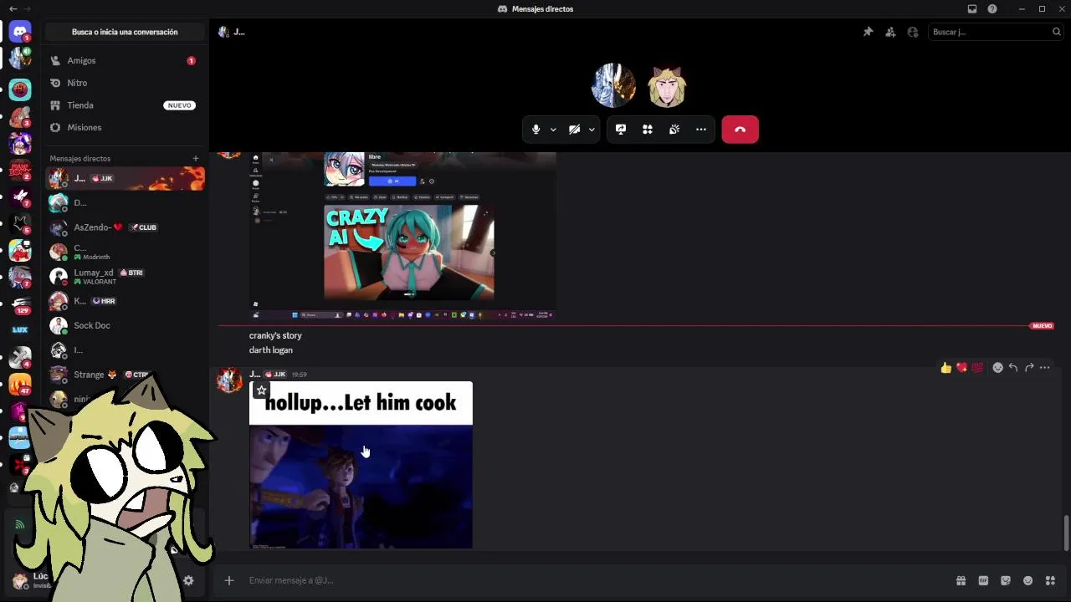1071x602 pixels.
Task: Share your screen in the call
Action: pyautogui.click(x=621, y=130)
